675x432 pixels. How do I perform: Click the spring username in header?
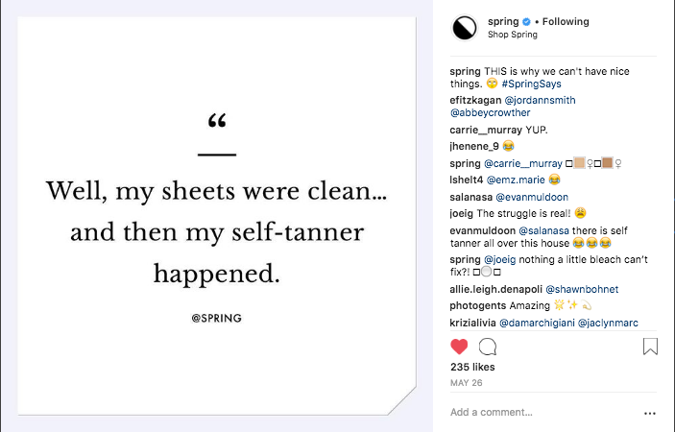502,21
